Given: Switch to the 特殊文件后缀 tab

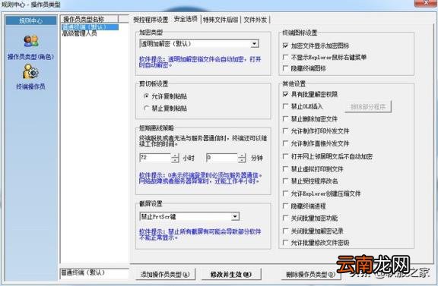Looking at the screenshot, I should tap(221, 20).
